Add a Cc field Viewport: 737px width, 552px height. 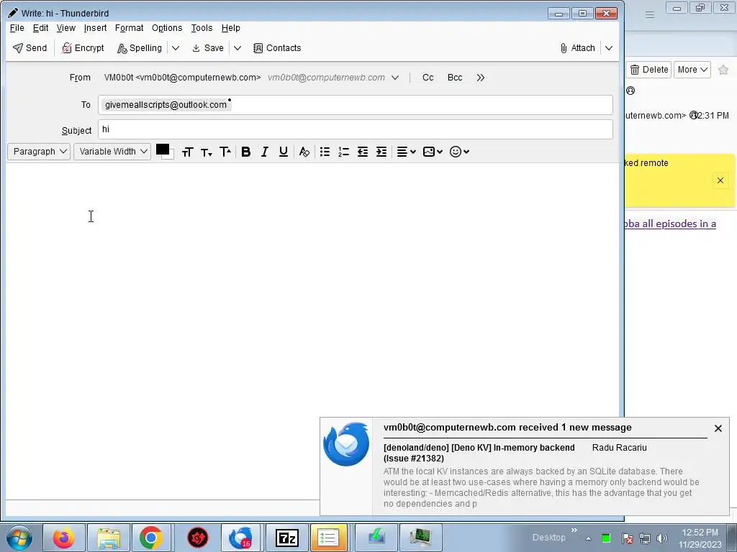coord(428,78)
